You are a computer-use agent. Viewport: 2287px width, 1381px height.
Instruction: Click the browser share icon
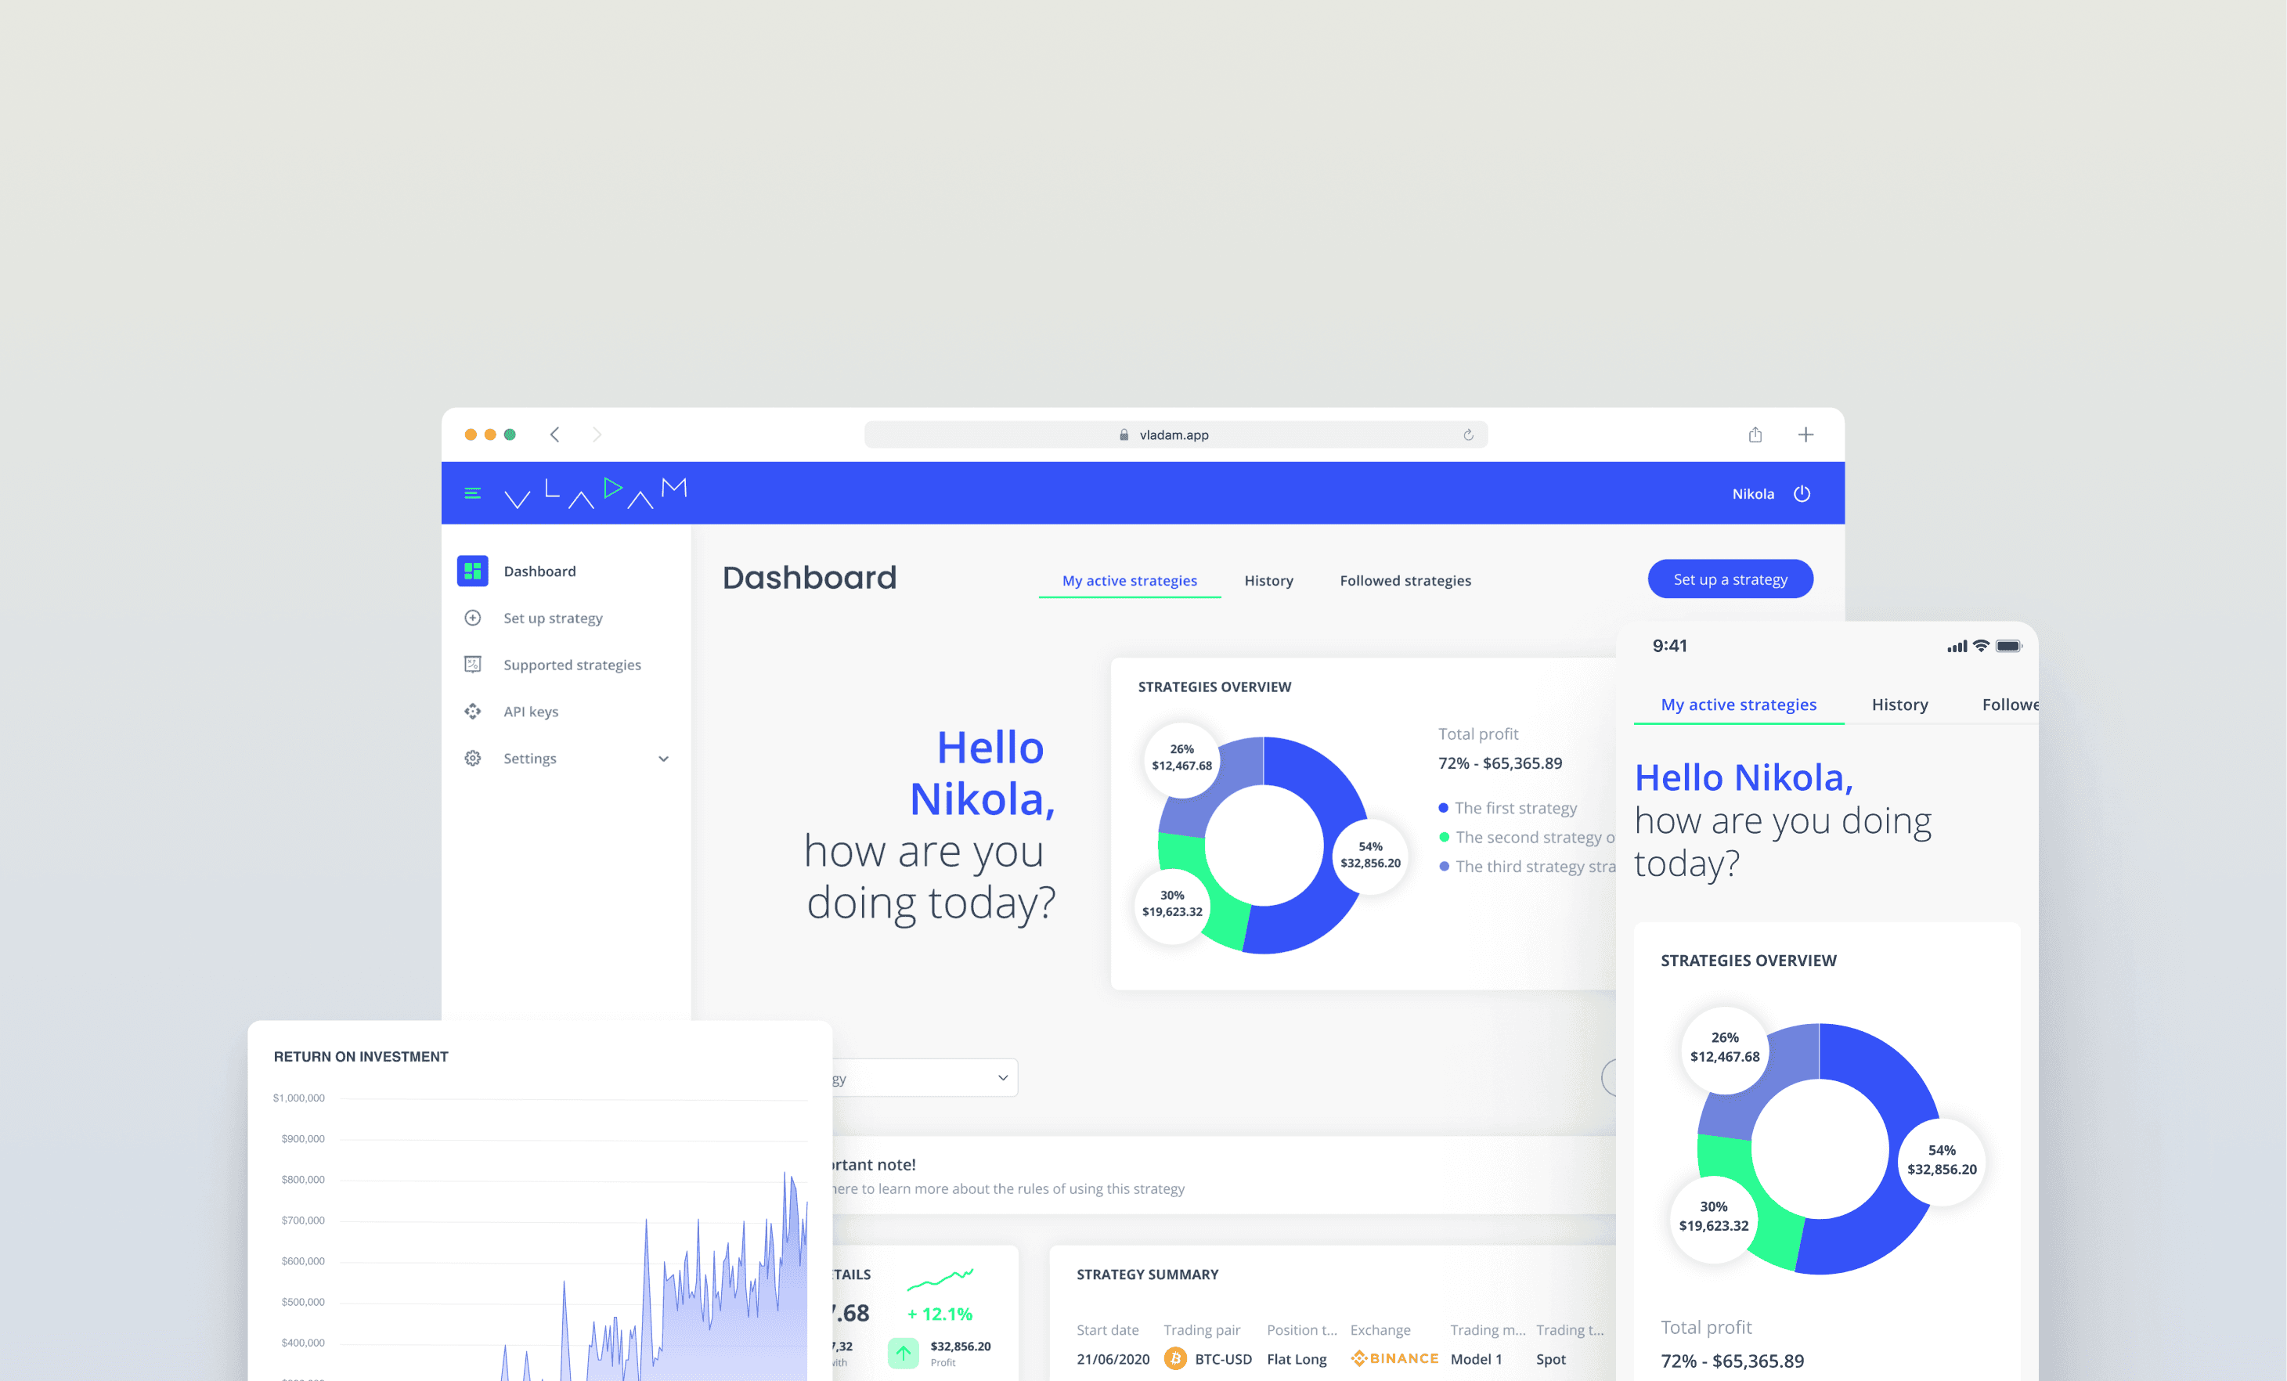(1755, 434)
